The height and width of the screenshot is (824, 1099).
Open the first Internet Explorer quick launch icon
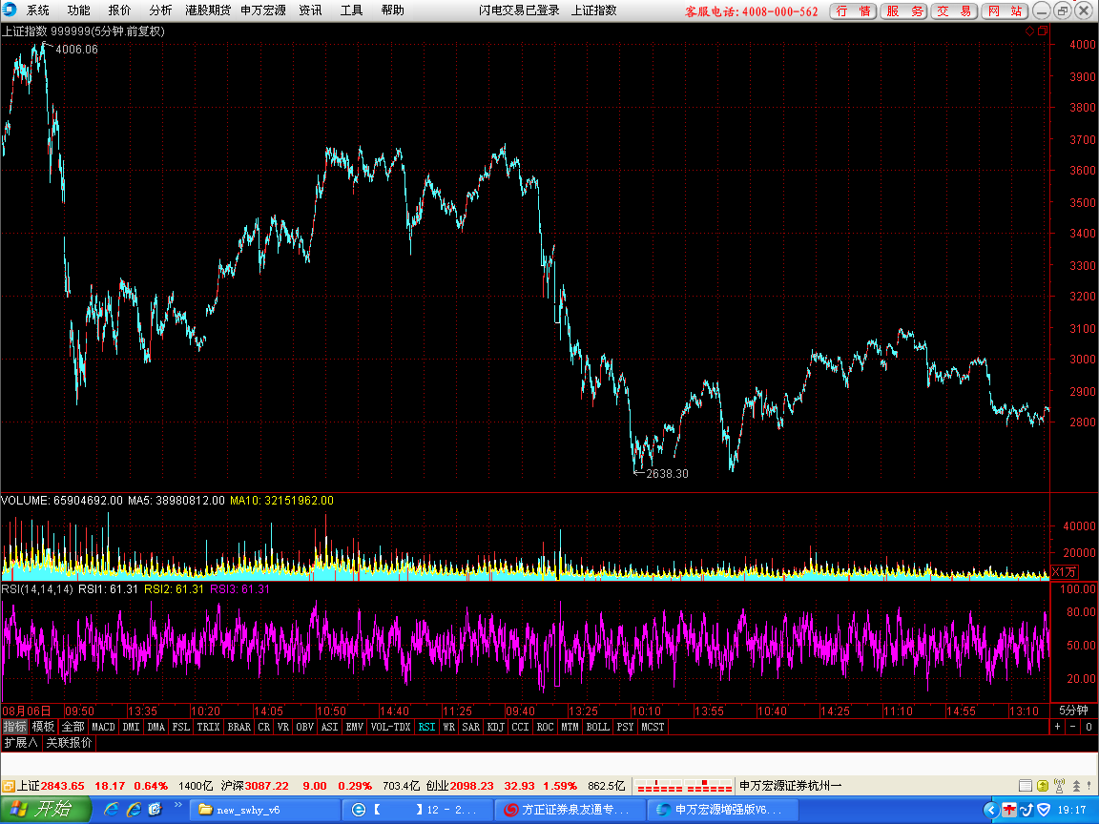click(111, 810)
